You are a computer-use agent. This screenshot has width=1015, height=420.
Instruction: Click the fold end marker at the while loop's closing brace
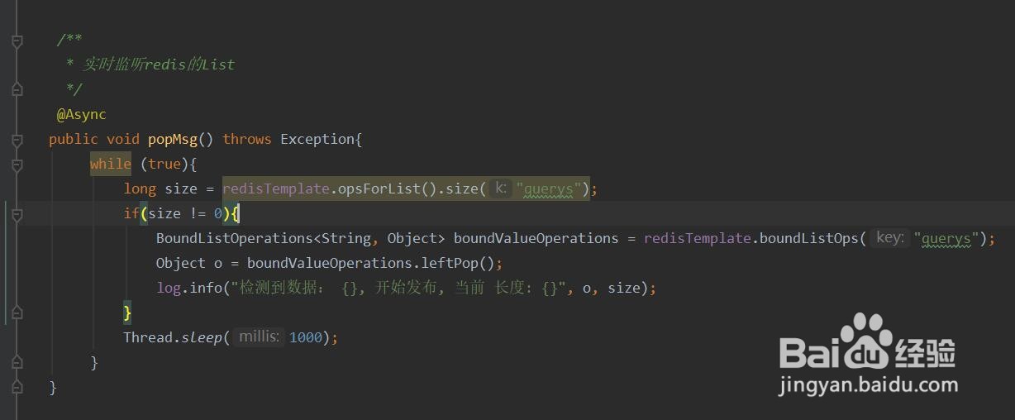click(x=17, y=361)
